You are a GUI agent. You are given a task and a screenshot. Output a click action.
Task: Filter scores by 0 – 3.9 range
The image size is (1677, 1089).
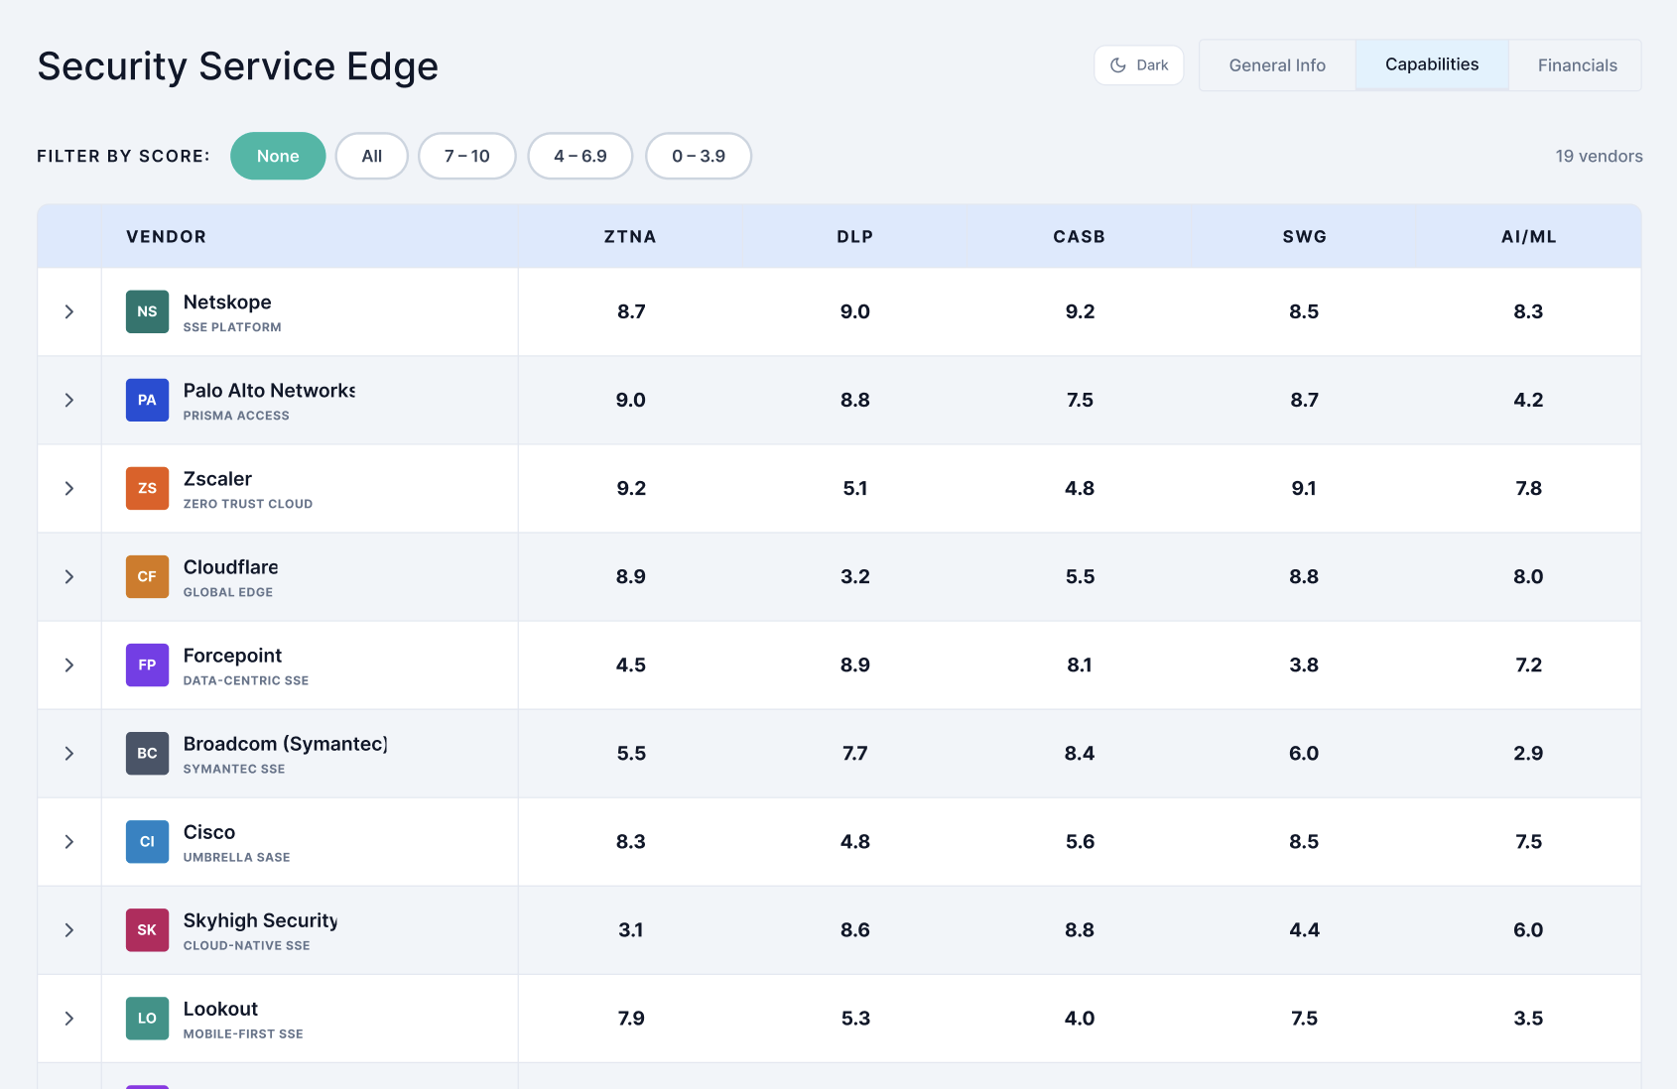pos(699,156)
